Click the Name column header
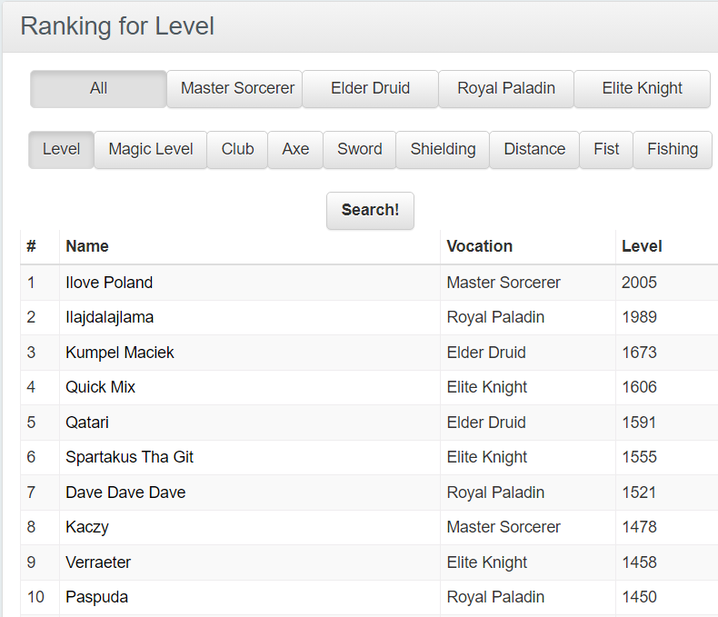Image resolution: width=718 pixels, height=617 pixels. pos(87,246)
